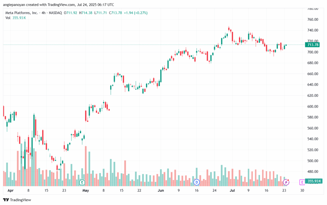Click the 4h interval in the legend
327x205 pixels.
coord(43,13)
